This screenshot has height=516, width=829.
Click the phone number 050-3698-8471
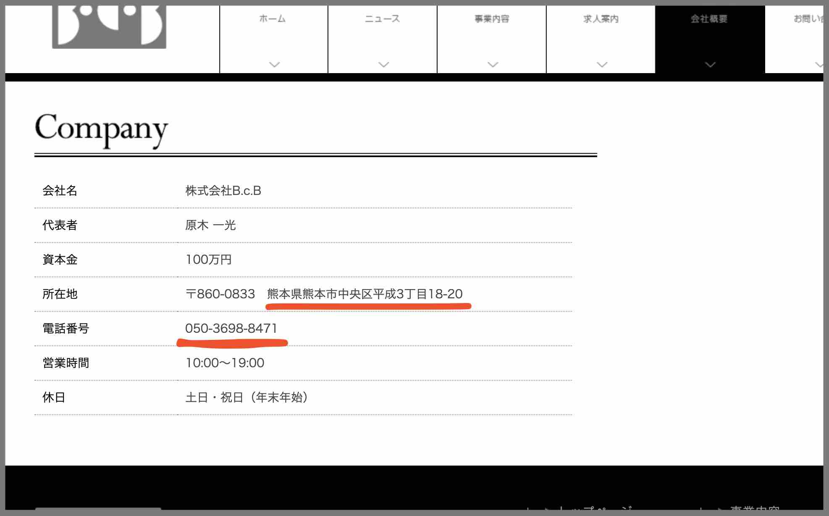pyautogui.click(x=231, y=329)
